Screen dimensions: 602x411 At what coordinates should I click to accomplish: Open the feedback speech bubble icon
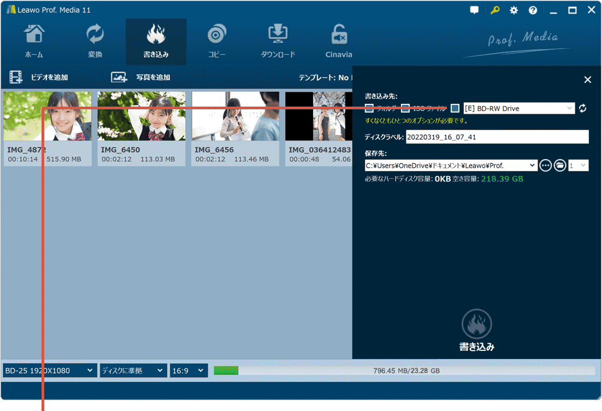[x=474, y=10]
